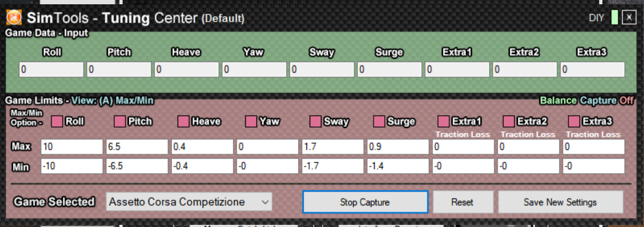Click the green DIY indicator box
The image size is (644, 227).
point(614,18)
